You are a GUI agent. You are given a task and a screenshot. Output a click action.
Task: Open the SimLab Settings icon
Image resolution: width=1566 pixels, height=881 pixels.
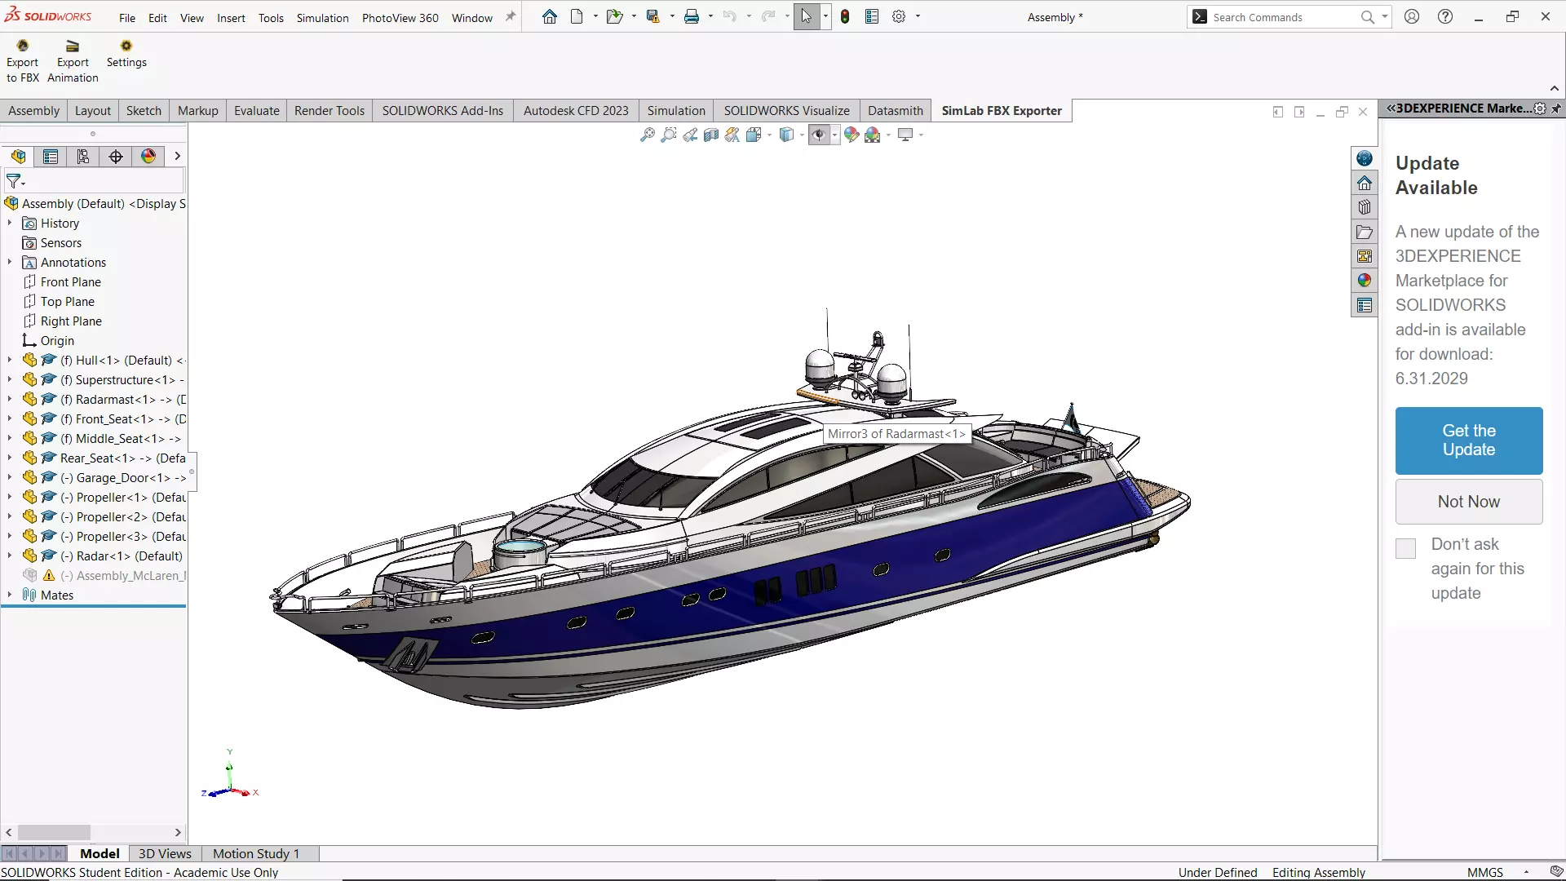coord(126,46)
